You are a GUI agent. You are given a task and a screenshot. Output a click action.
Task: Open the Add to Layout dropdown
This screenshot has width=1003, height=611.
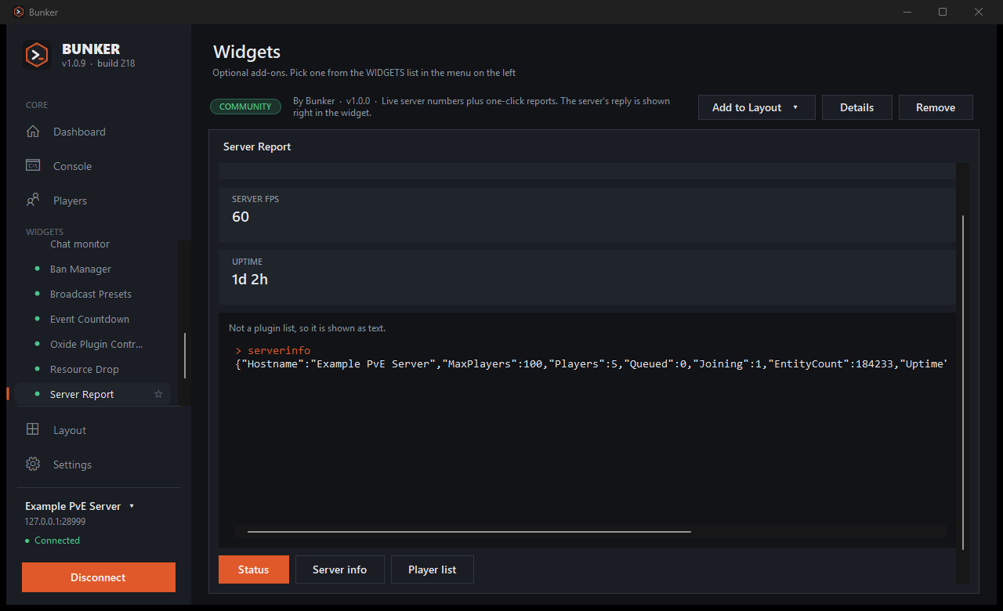(x=757, y=107)
